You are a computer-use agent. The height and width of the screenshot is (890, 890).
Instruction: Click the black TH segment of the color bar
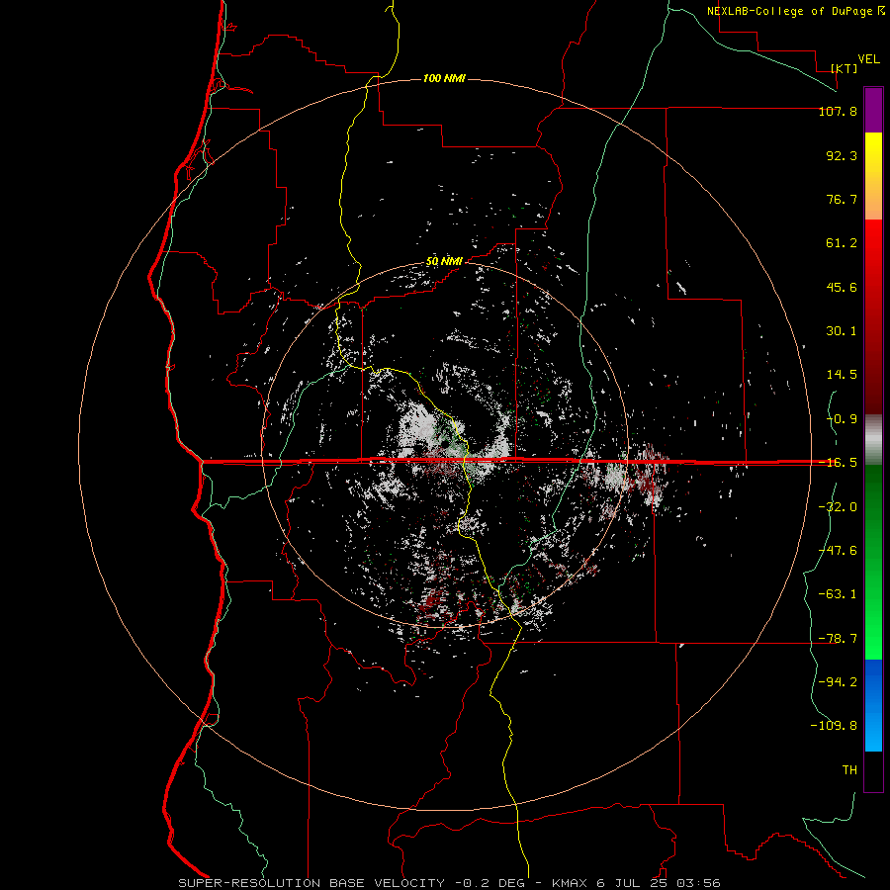[x=873, y=770]
